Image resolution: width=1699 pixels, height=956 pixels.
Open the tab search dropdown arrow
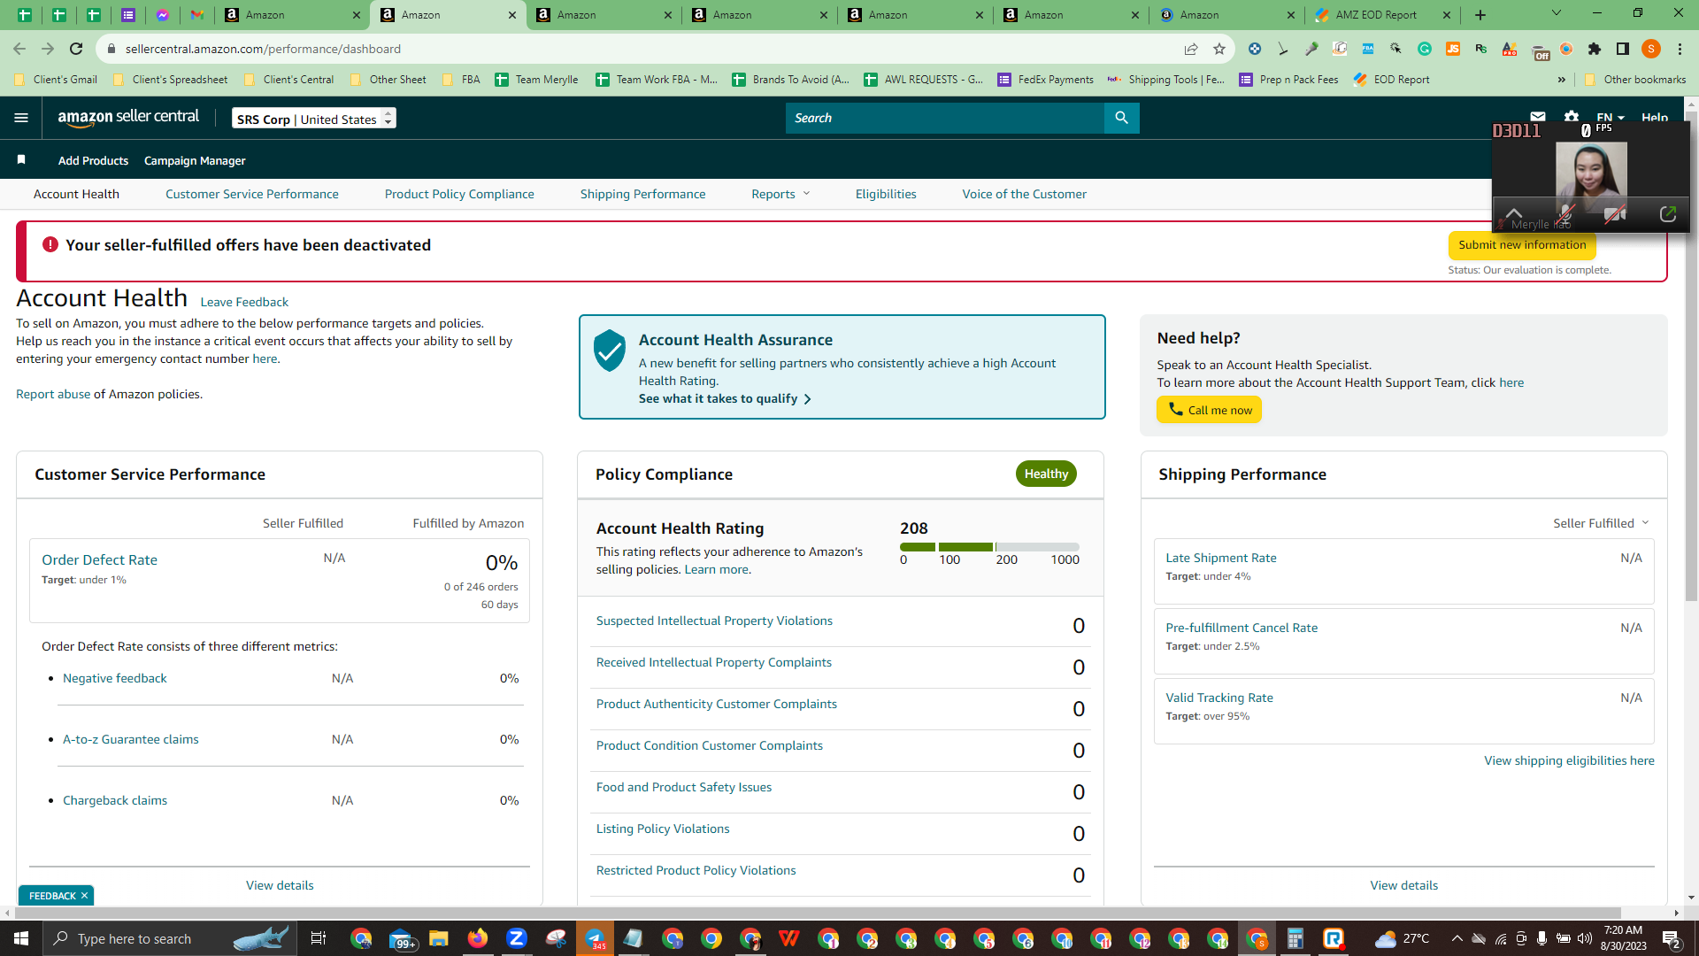[x=1557, y=13]
